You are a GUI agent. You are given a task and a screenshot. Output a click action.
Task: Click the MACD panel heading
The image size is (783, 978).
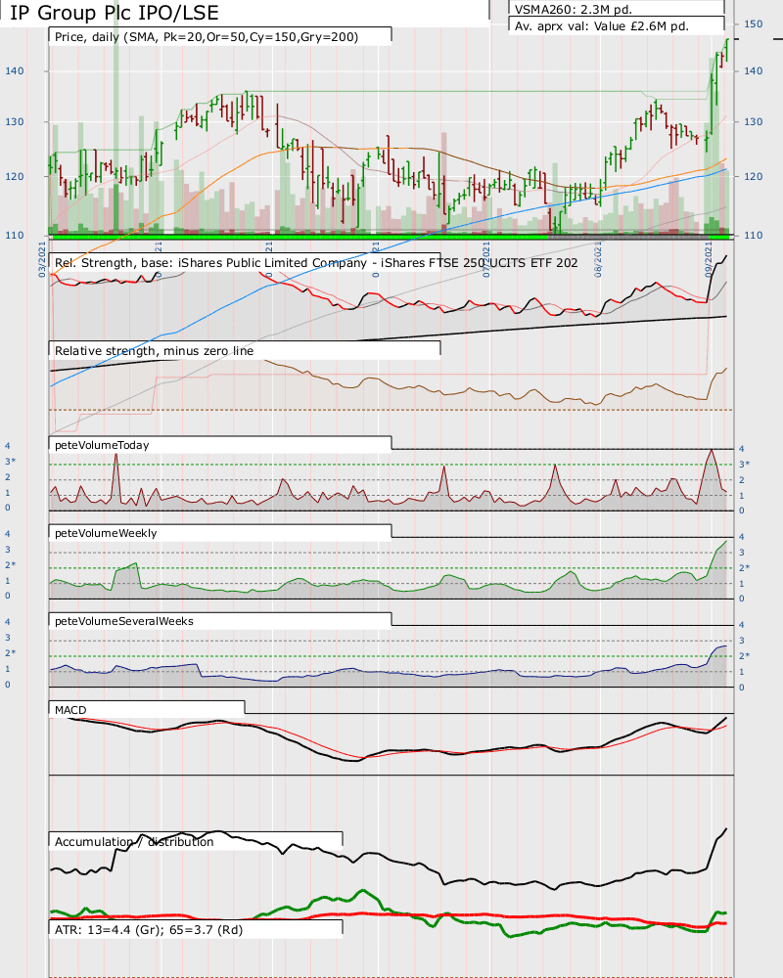(70, 710)
